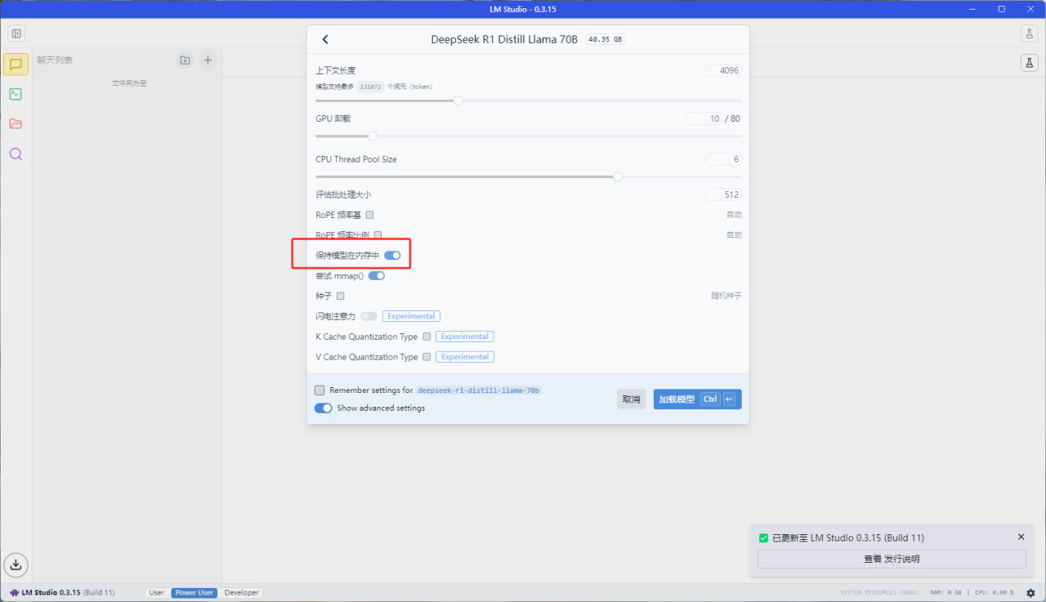Click the CPU usage readout
Viewport: 1046px width, 602px height.
(x=995, y=592)
